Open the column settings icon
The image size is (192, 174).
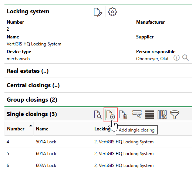pyautogui.click(x=162, y=115)
